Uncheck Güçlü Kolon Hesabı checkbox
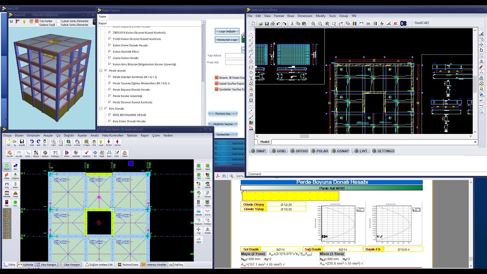The height and width of the screenshot is (274, 487). [x=110, y=58]
